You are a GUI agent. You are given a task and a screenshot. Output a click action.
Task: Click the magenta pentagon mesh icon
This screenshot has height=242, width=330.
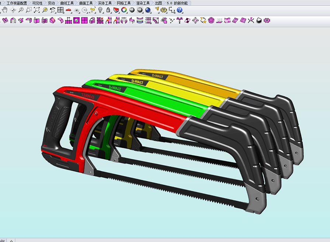tap(211, 21)
